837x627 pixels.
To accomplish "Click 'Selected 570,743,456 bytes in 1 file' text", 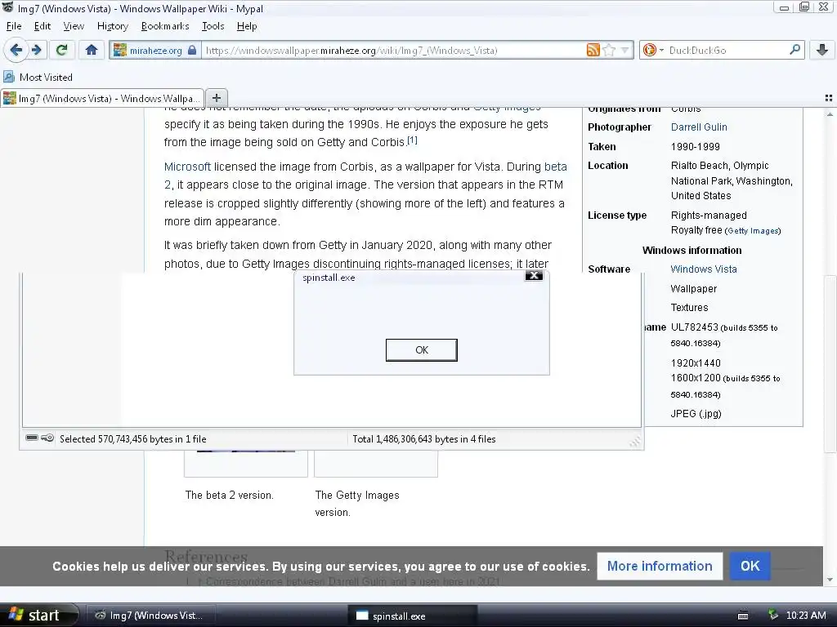I will click(x=133, y=438).
